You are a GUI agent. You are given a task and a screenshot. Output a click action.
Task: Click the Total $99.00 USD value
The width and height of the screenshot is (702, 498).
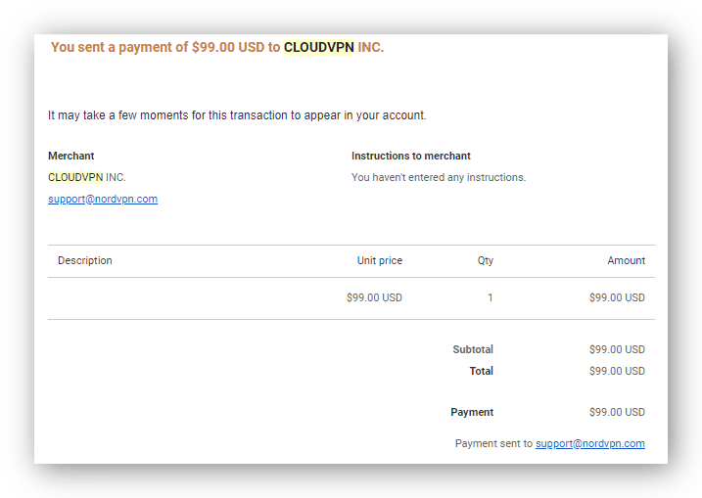pos(617,371)
